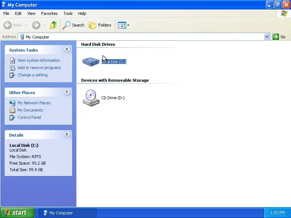Click the Windows start button
291x218 pixels.
pos(17,213)
